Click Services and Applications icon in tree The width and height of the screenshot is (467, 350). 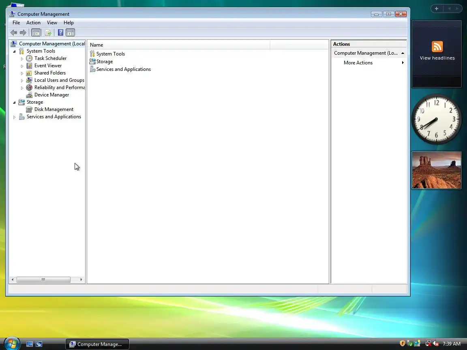pos(21,117)
